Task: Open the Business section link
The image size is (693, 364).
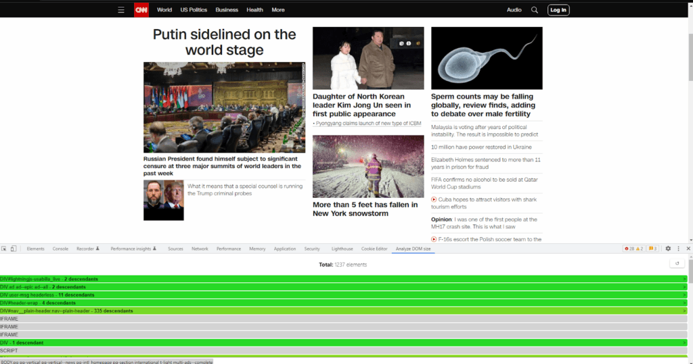Action: (x=227, y=9)
